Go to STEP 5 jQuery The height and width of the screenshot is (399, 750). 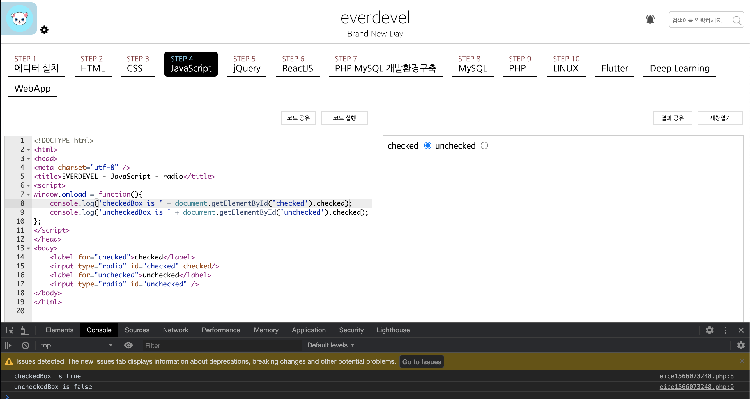pyautogui.click(x=247, y=64)
